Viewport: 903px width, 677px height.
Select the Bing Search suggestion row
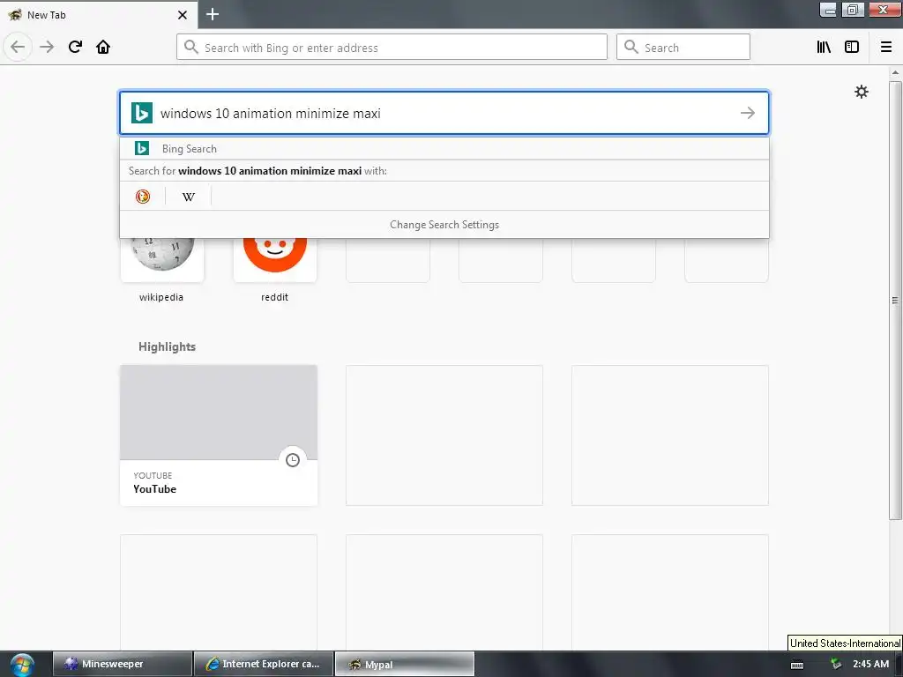(x=444, y=148)
